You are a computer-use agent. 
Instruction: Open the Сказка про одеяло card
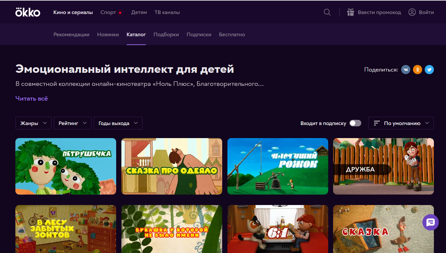[x=172, y=166]
